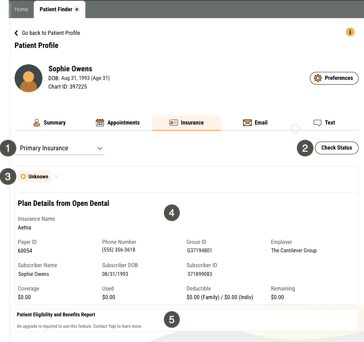Click Patient Eligibility and Benefits Report heading

tap(56, 315)
